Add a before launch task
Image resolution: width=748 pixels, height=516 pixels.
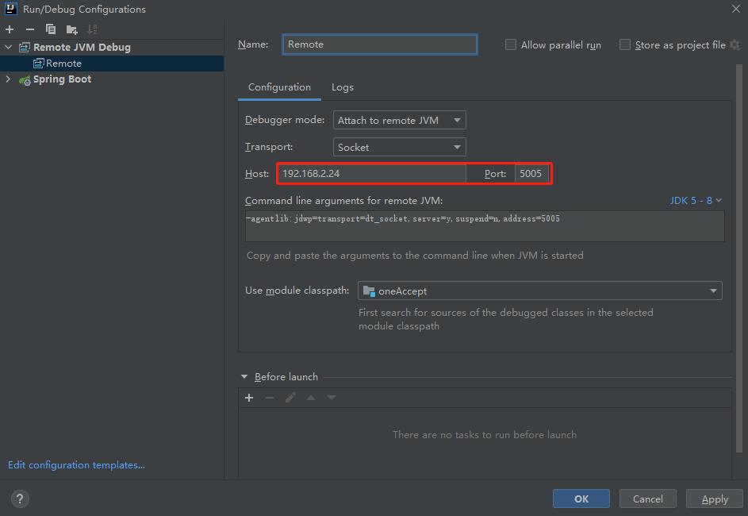(x=249, y=398)
